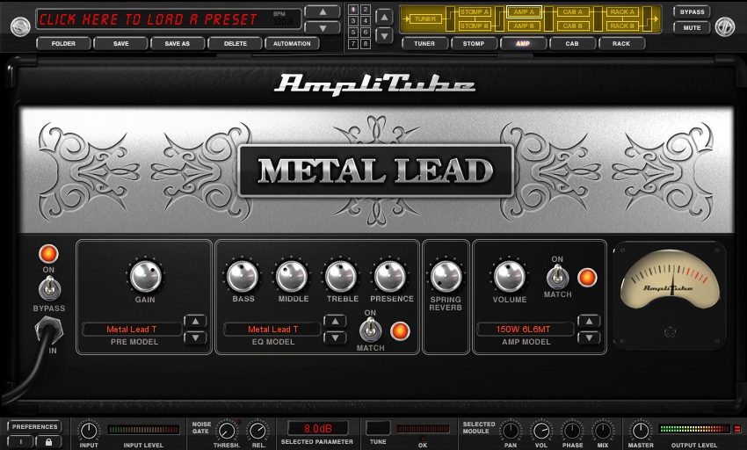Click the amp VOLUME knob

click(x=509, y=276)
